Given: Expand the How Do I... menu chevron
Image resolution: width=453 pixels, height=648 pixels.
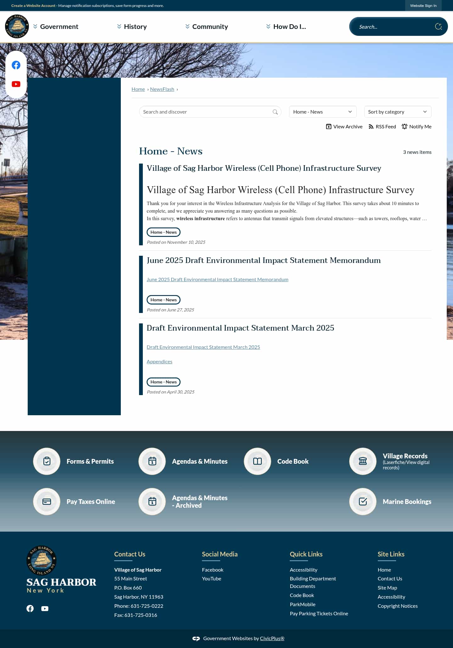Looking at the screenshot, I should tap(268, 26).
